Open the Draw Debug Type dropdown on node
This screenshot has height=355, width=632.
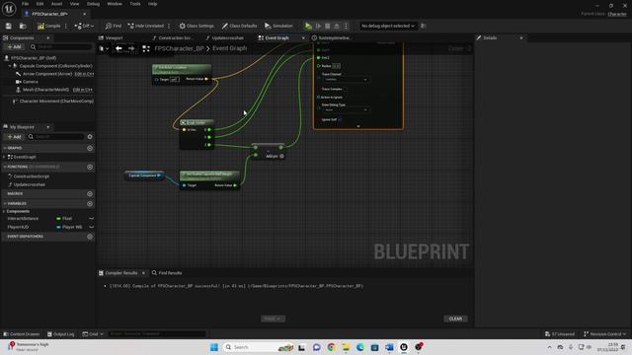[346, 109]
